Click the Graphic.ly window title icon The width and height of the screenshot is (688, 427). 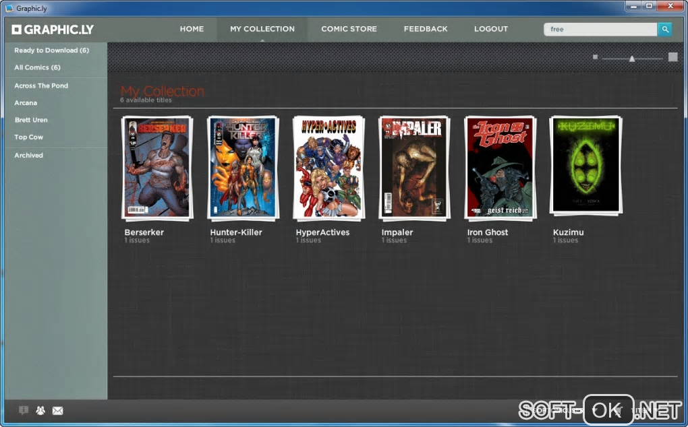9,8
